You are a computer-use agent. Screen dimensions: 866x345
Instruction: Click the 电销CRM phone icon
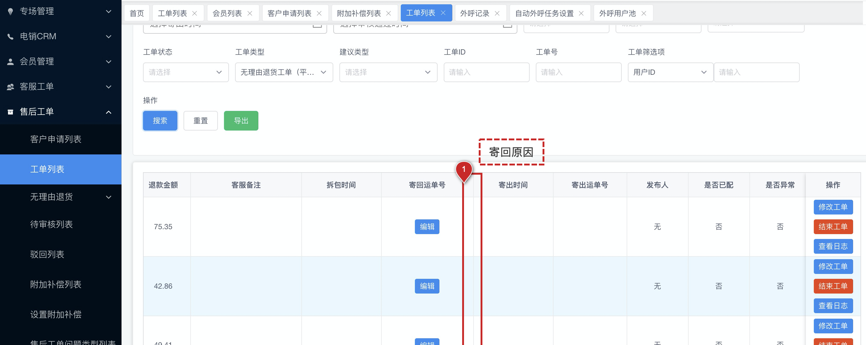10,36
